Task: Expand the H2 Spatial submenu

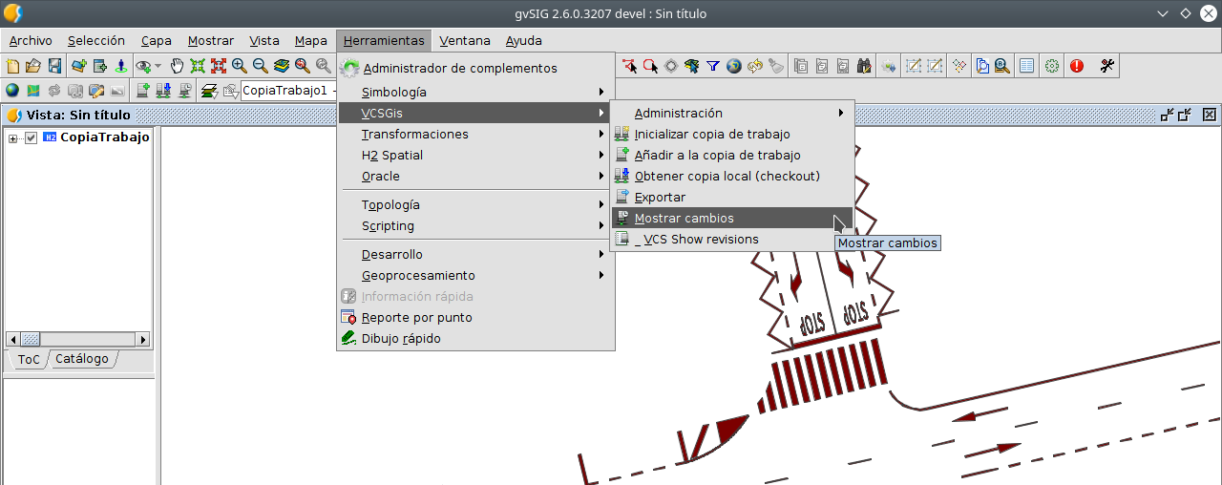Action: pyautogui.click(x=475, y=156)
